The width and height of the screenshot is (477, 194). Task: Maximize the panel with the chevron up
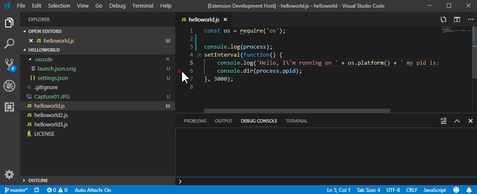[x=457, y=121]
